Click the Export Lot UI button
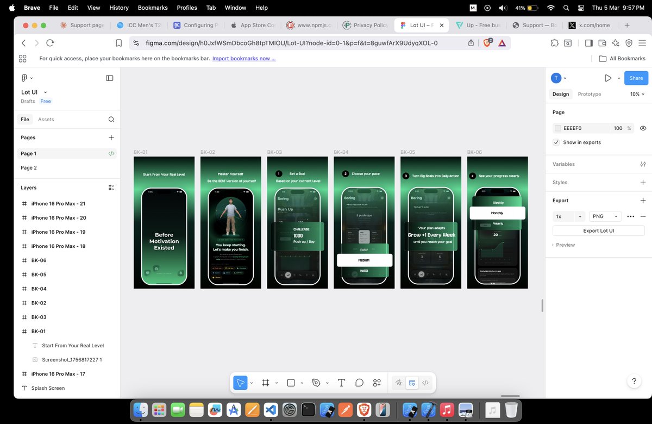The image size is (652, 424). pyautogui.click(x=599, y=230)
